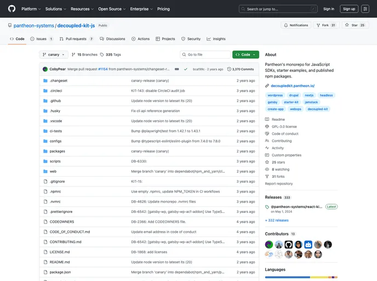
Task: Expand the Platform menu in header
Action: [31, 9]
